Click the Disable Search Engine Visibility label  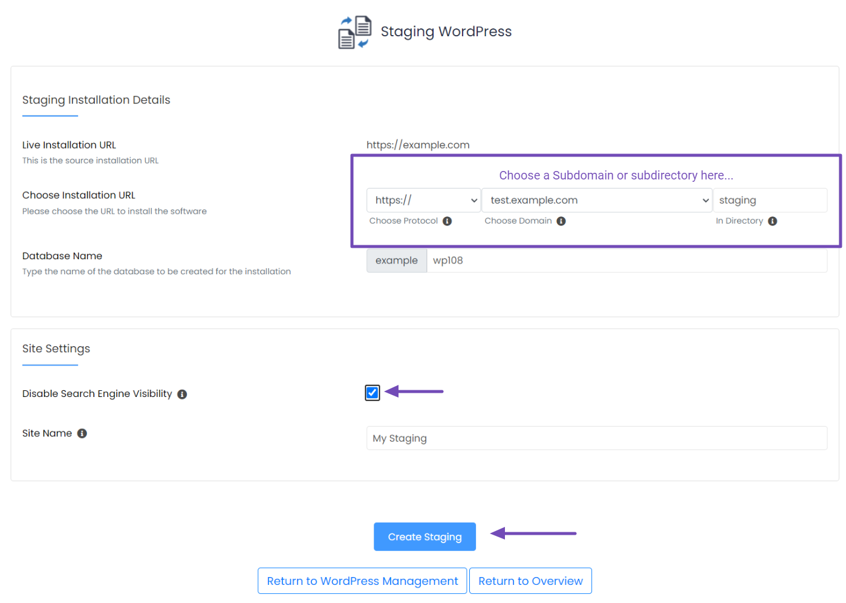(x=97, y=394)
